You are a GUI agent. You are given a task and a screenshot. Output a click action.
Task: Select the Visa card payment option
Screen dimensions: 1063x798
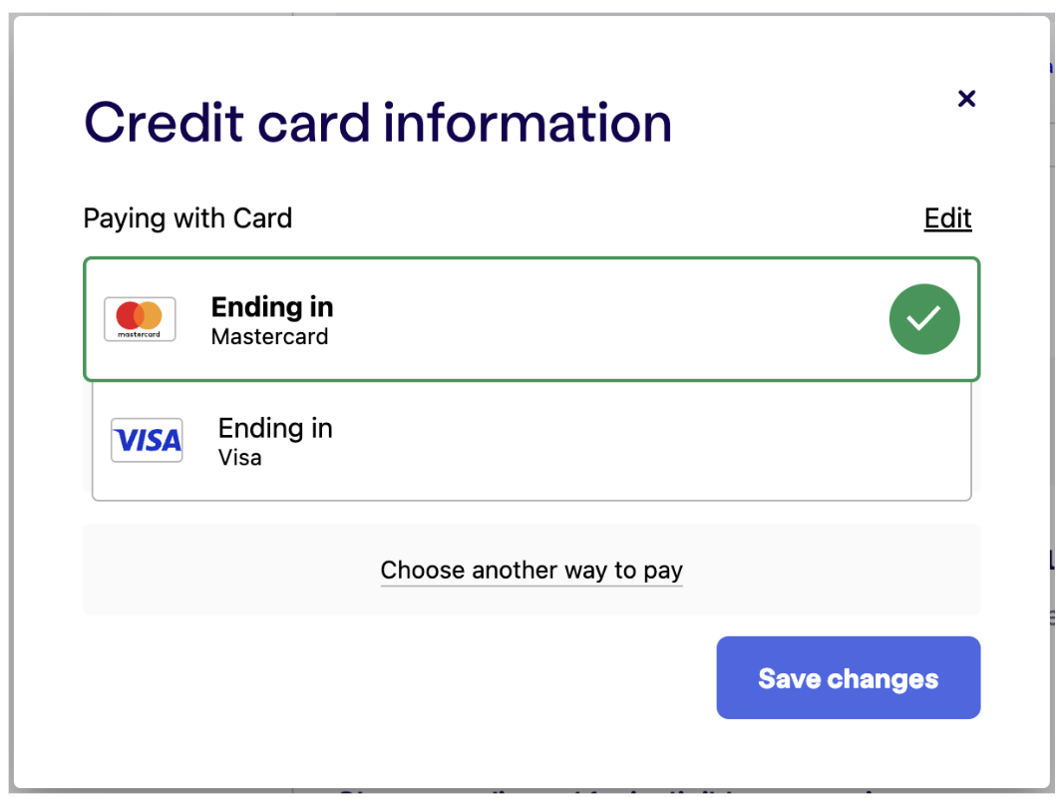[x=531, y=441]
